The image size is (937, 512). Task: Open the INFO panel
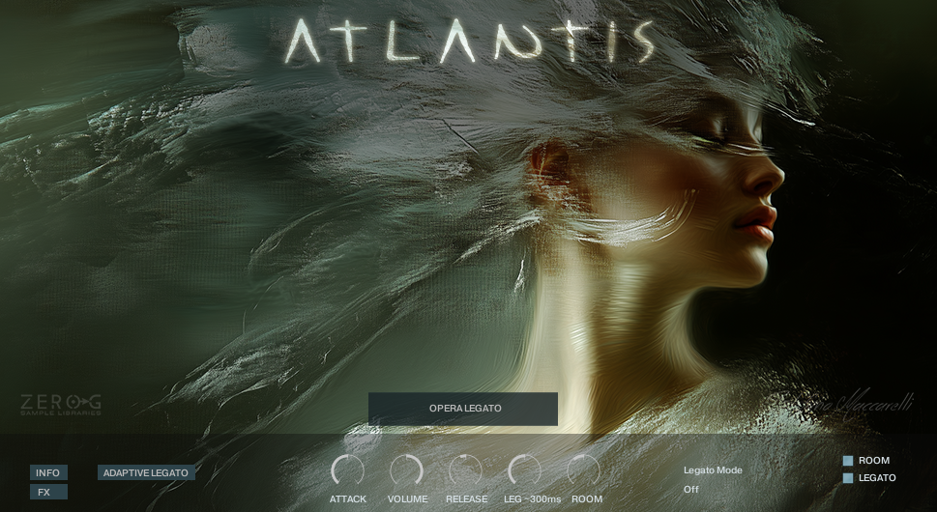coord(48,472)
